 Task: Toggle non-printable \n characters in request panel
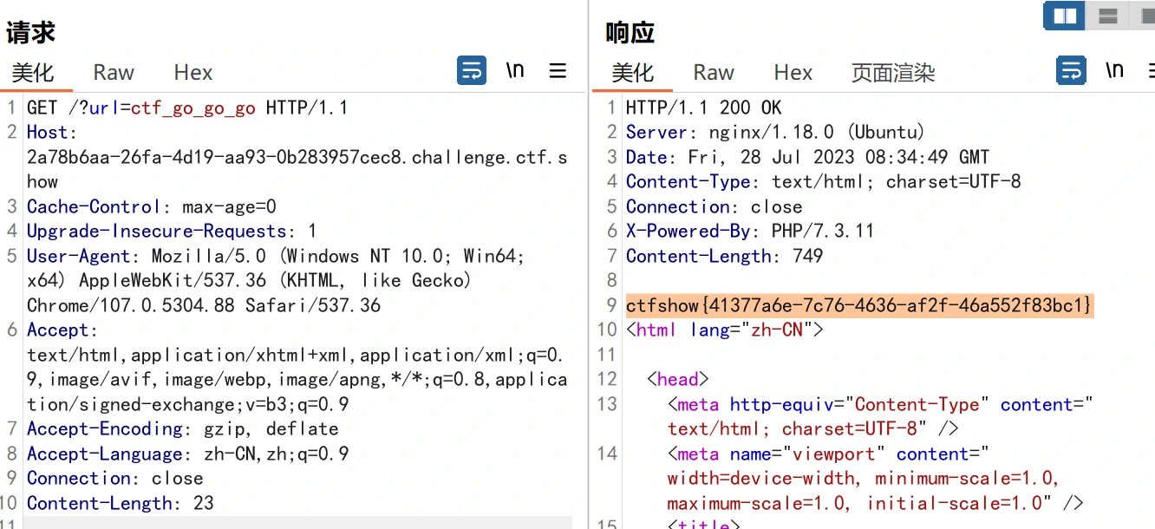click(515, 70)
